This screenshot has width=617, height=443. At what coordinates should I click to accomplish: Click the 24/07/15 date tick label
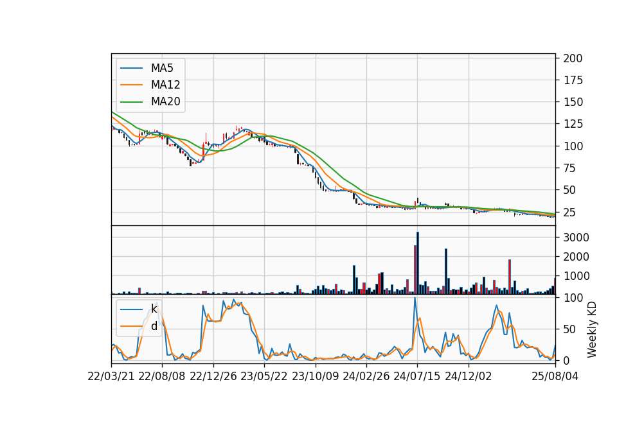point(417,377)
